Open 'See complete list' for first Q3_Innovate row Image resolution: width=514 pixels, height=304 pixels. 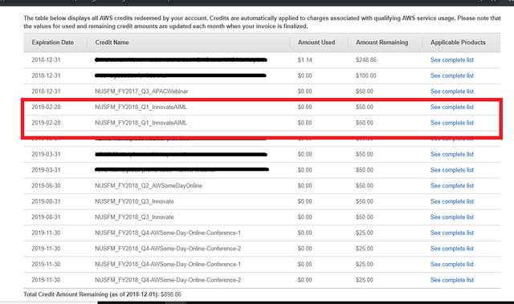pyautogui.click(x=451, y=201)
